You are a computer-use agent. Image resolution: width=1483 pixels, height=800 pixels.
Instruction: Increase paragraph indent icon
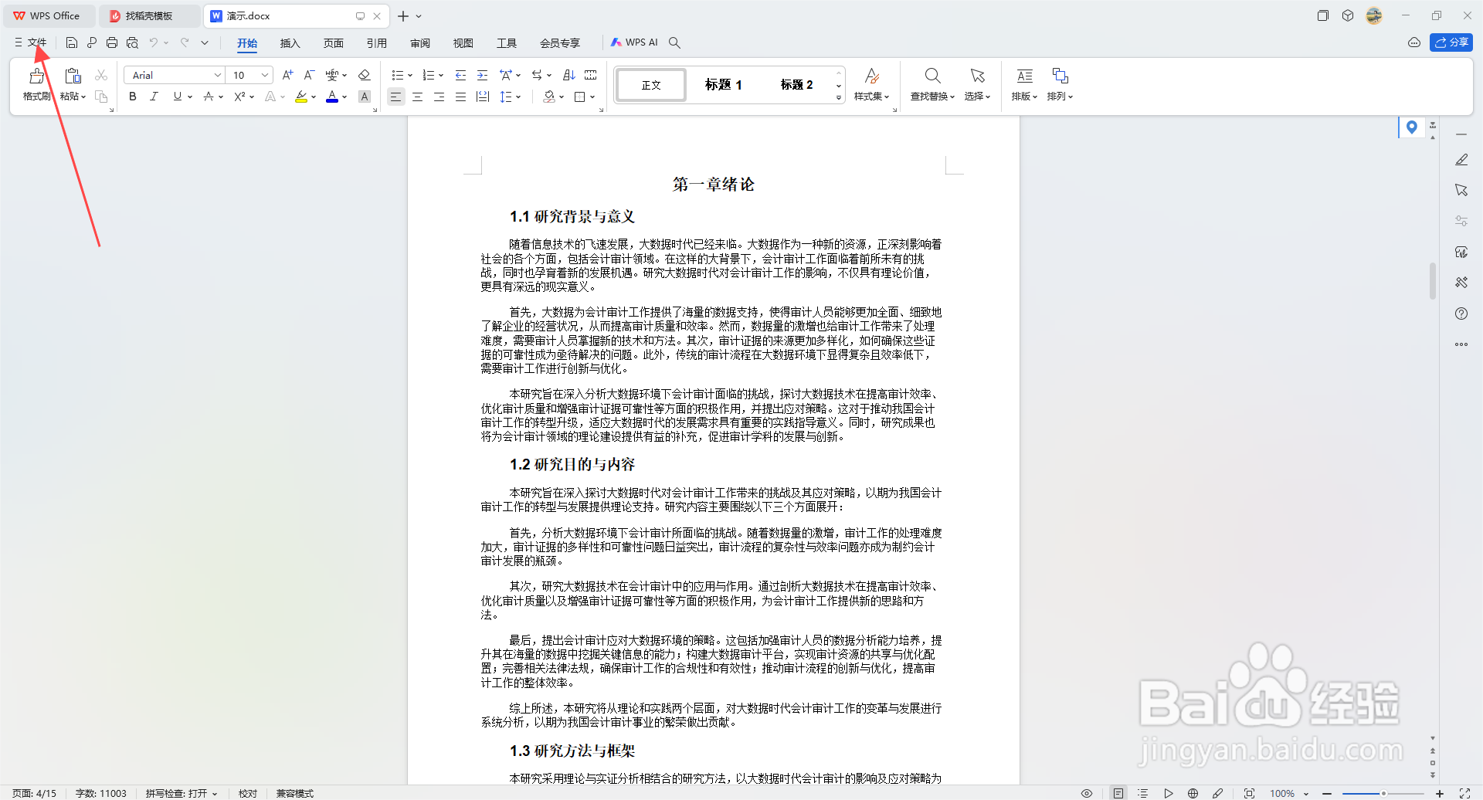click(482, 75)
